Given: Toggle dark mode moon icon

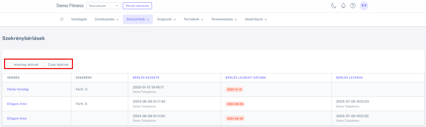Looking at the screenshot, I should click(333, 5).
